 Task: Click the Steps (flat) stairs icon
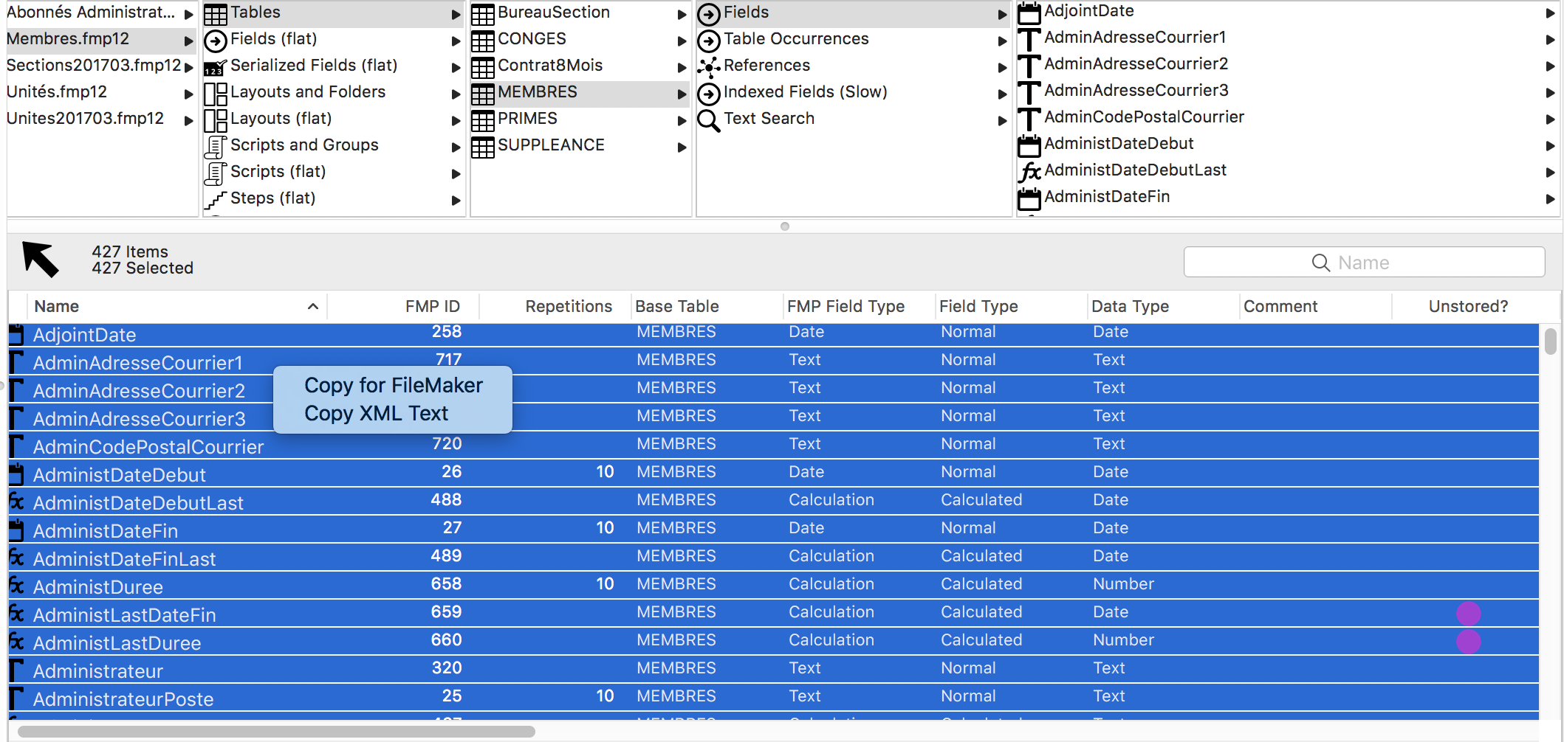click(215, 200)
